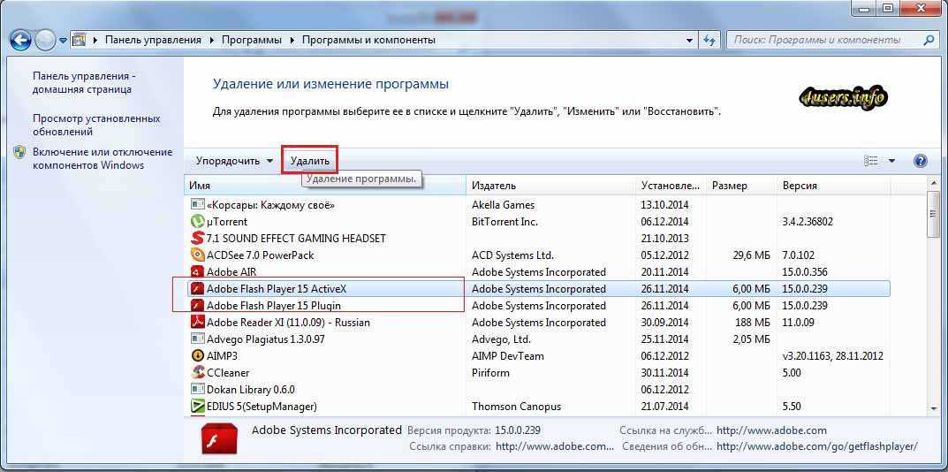Sort by the 'Издатель' column header
Screen dimensions: 948x472
coord(550,186)
